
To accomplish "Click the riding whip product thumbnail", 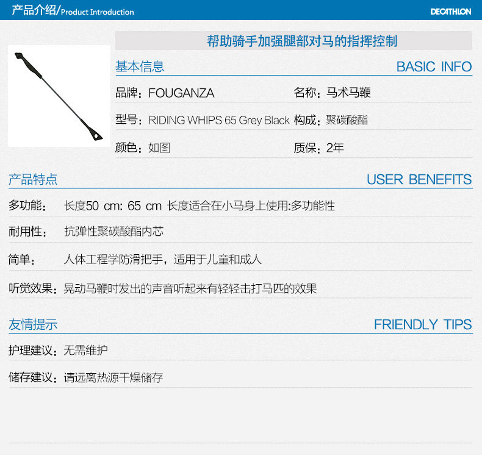I will click(x=59, y=96).
